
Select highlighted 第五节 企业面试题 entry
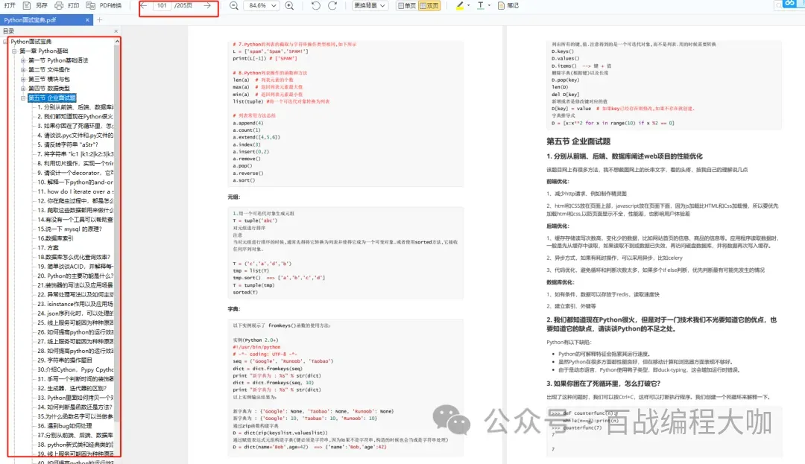(52, 98)
